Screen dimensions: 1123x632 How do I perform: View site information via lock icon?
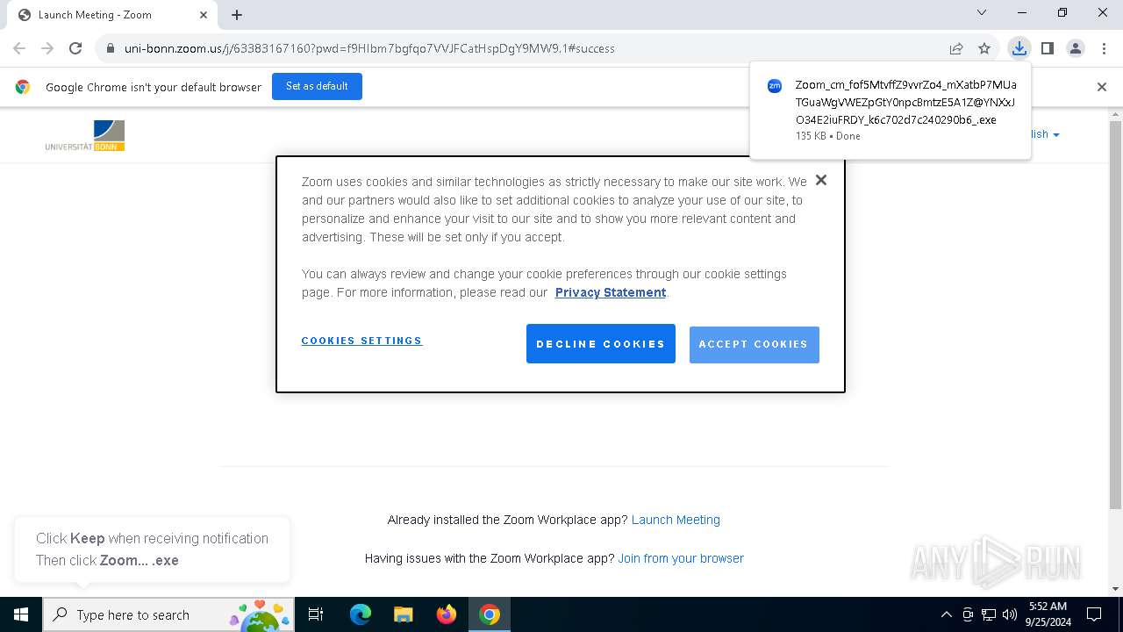click(111, 48)
